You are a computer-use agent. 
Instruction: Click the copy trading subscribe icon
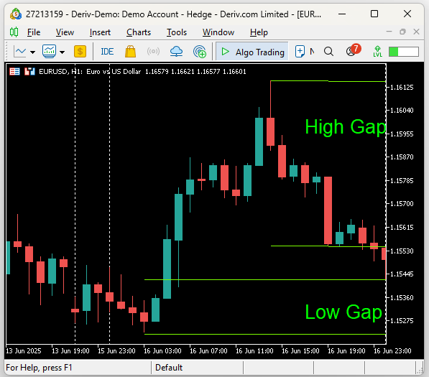(x=200, y=52)
